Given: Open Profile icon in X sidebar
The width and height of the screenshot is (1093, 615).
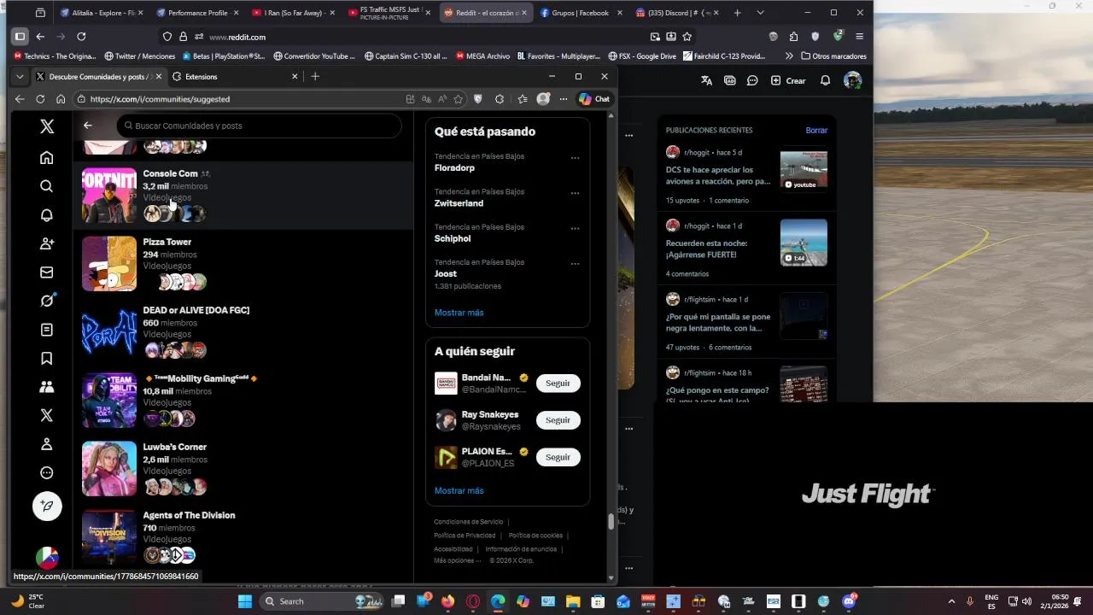Looking at the screenshot, I should [x=47, y=444].
